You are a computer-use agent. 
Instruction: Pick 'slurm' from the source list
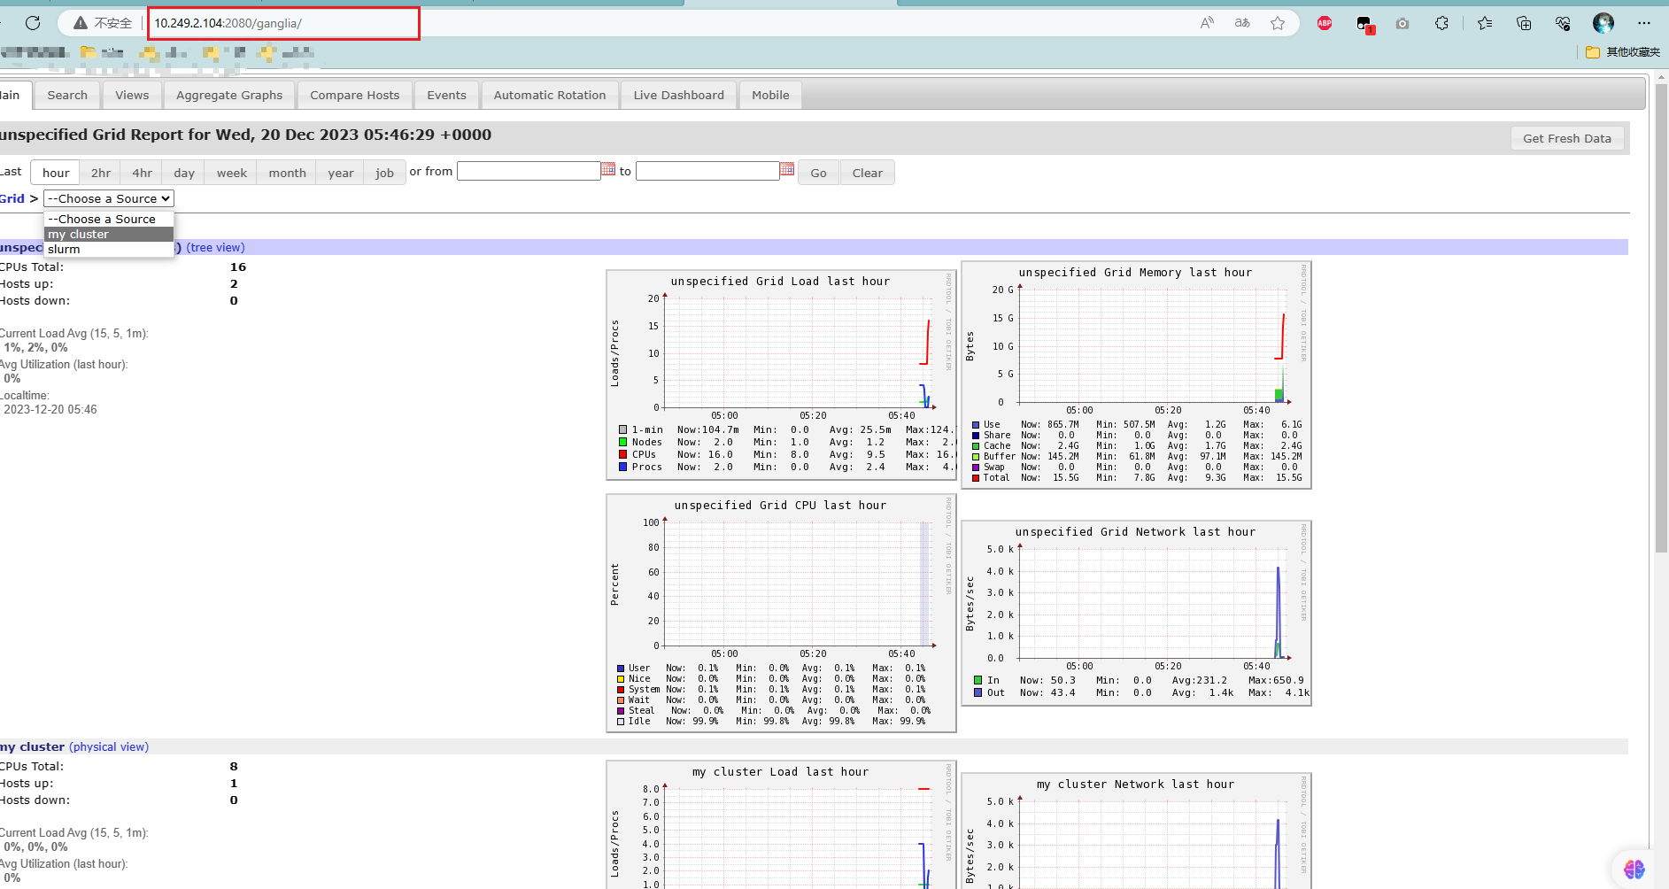tap(109, 249)
